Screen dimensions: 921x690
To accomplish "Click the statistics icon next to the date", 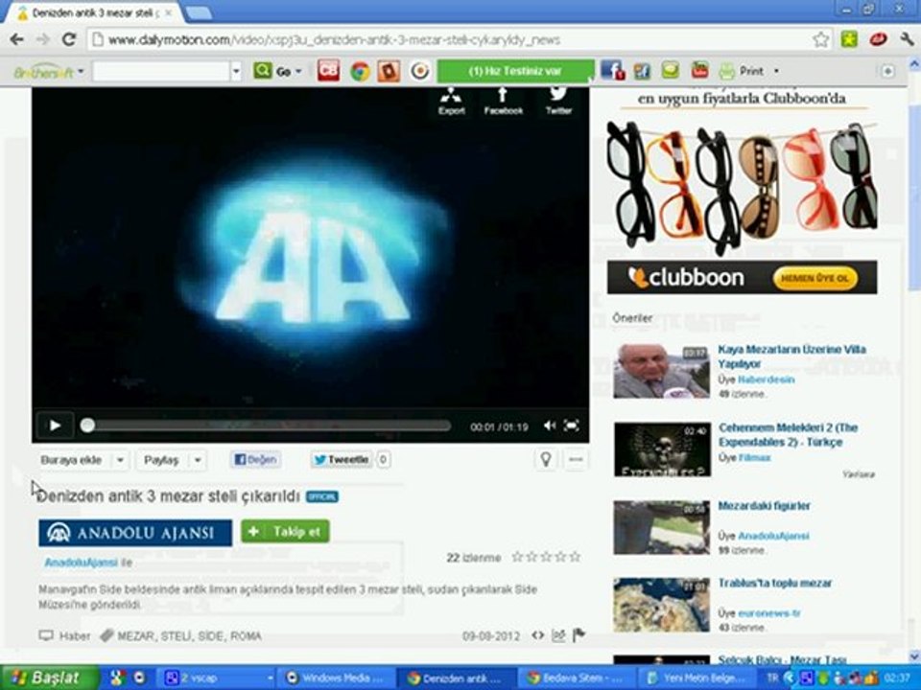I will pos(558,635).
